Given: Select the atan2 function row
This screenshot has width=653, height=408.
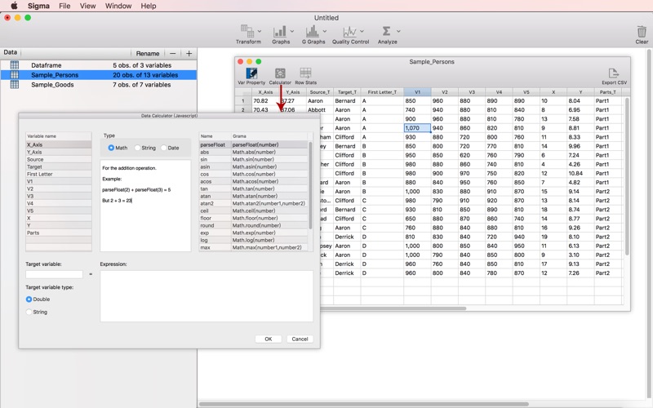Looking at the screenshot, I should (254, 203).
